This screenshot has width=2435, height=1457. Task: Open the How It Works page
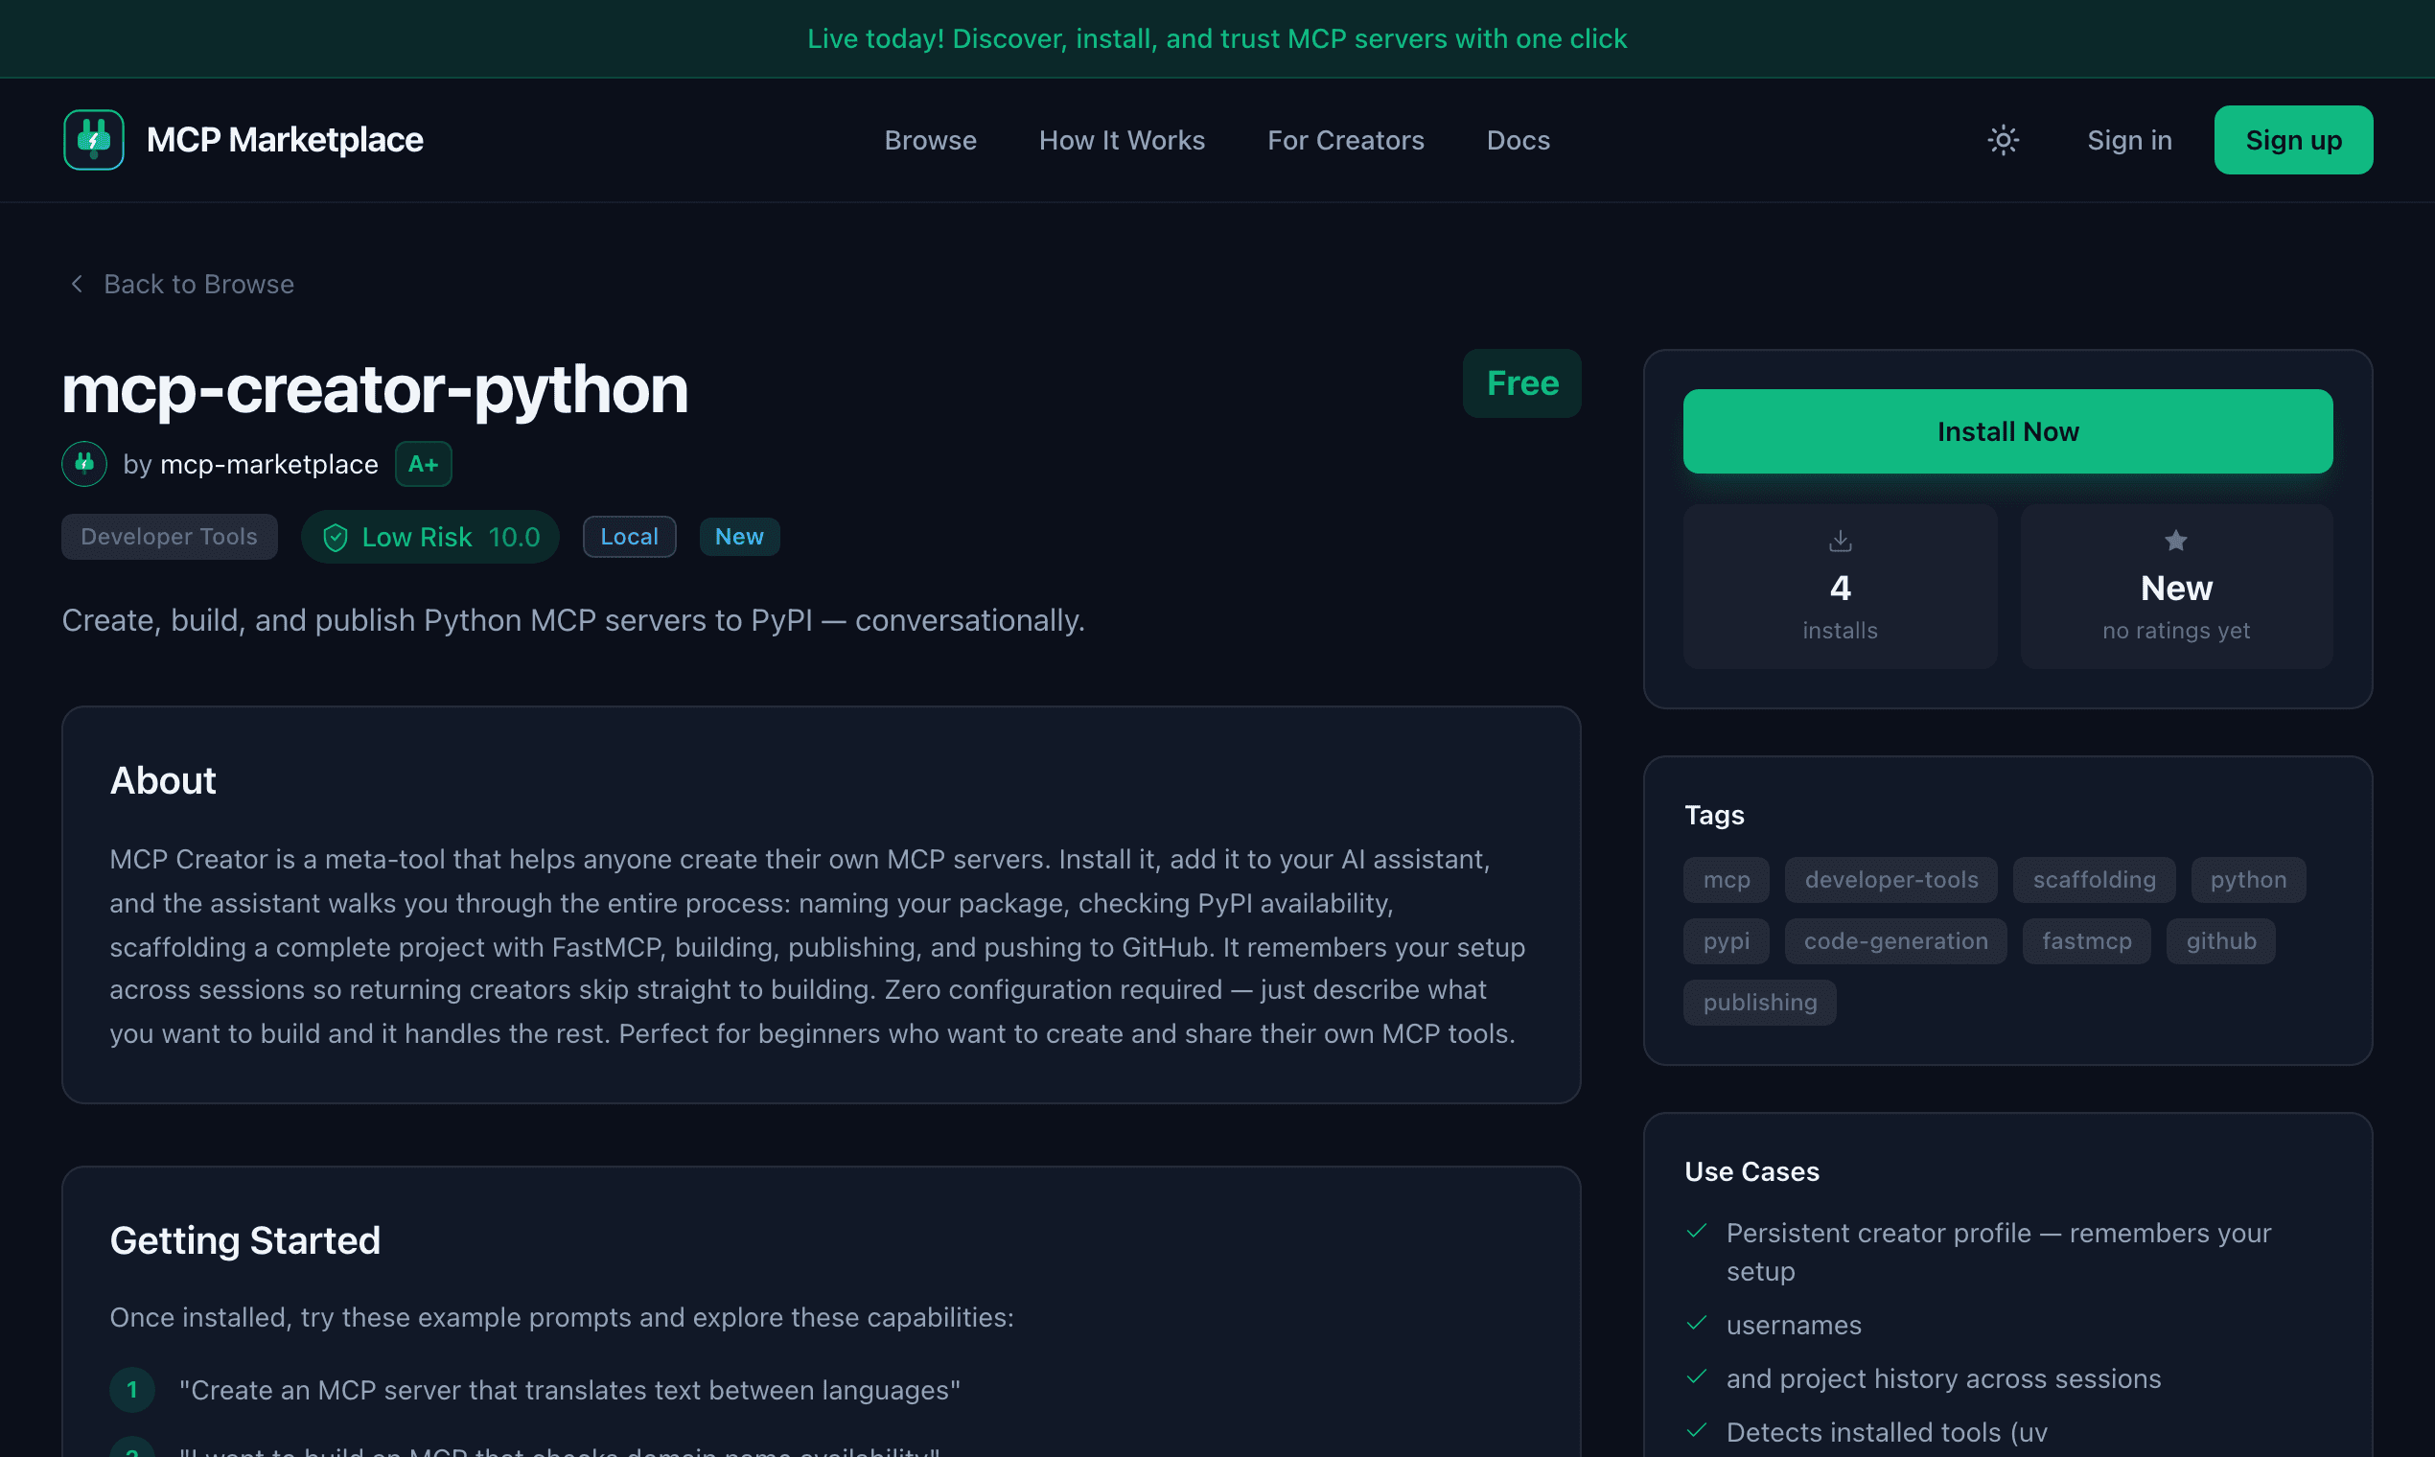(x=1122, y=140)
